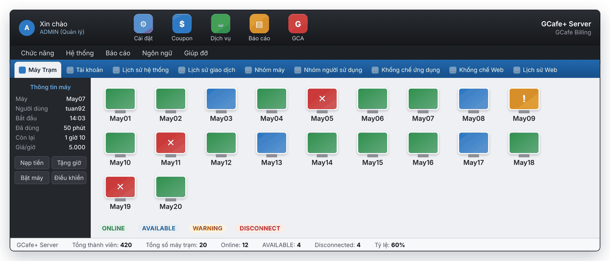Viewport: 610px width, 261px height.
Task: Open the Chức năng menu
Action: tap(37, 53)
